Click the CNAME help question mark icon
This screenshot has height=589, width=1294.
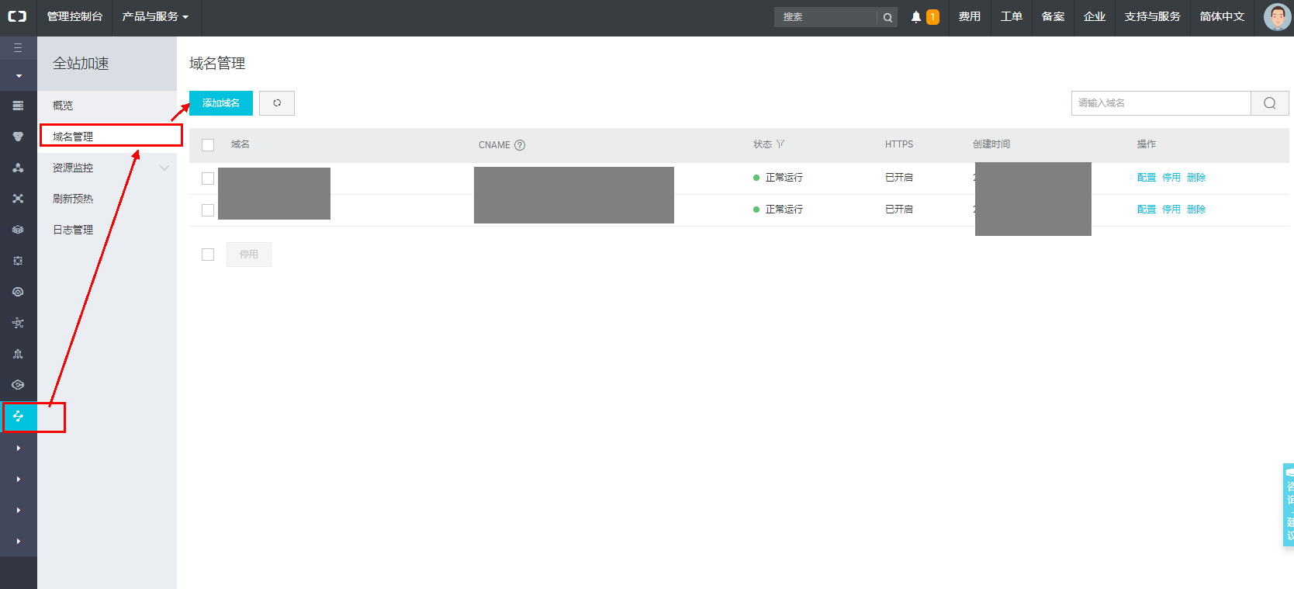520,145
